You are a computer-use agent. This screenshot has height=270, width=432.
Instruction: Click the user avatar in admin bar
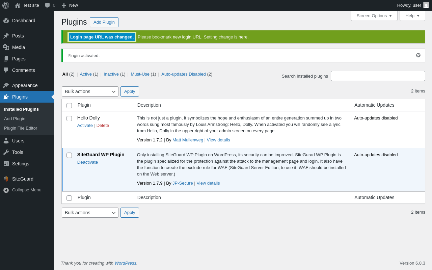tap(426, 5)
